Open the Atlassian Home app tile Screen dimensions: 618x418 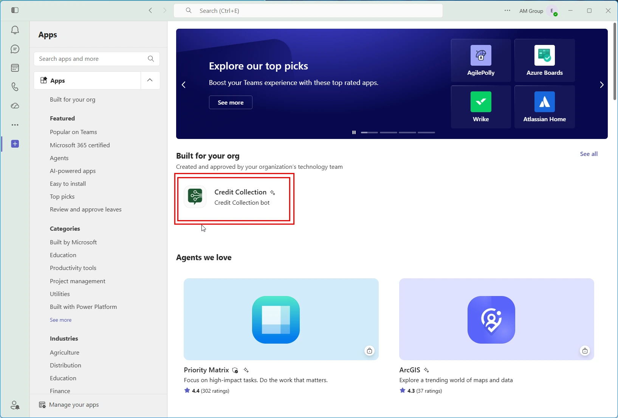point(545,107)
